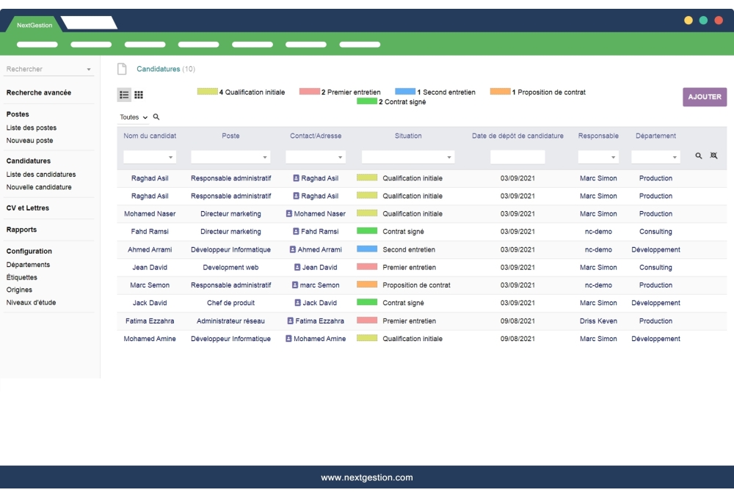Click the Candidatures page document icon
734x498 pixels.
click(x=121, y=67)
